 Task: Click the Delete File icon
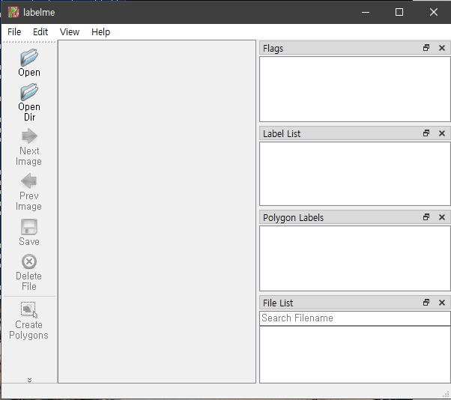29,261
